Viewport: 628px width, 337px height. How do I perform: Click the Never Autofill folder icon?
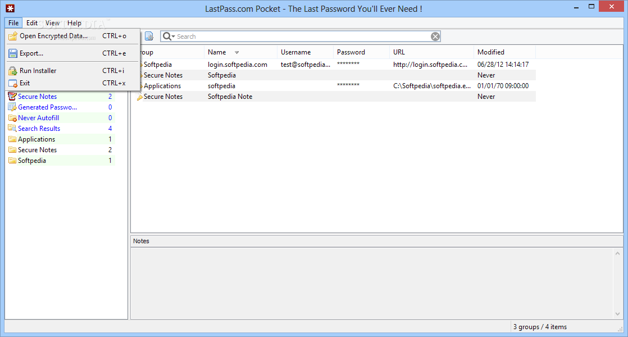point(12,118)
